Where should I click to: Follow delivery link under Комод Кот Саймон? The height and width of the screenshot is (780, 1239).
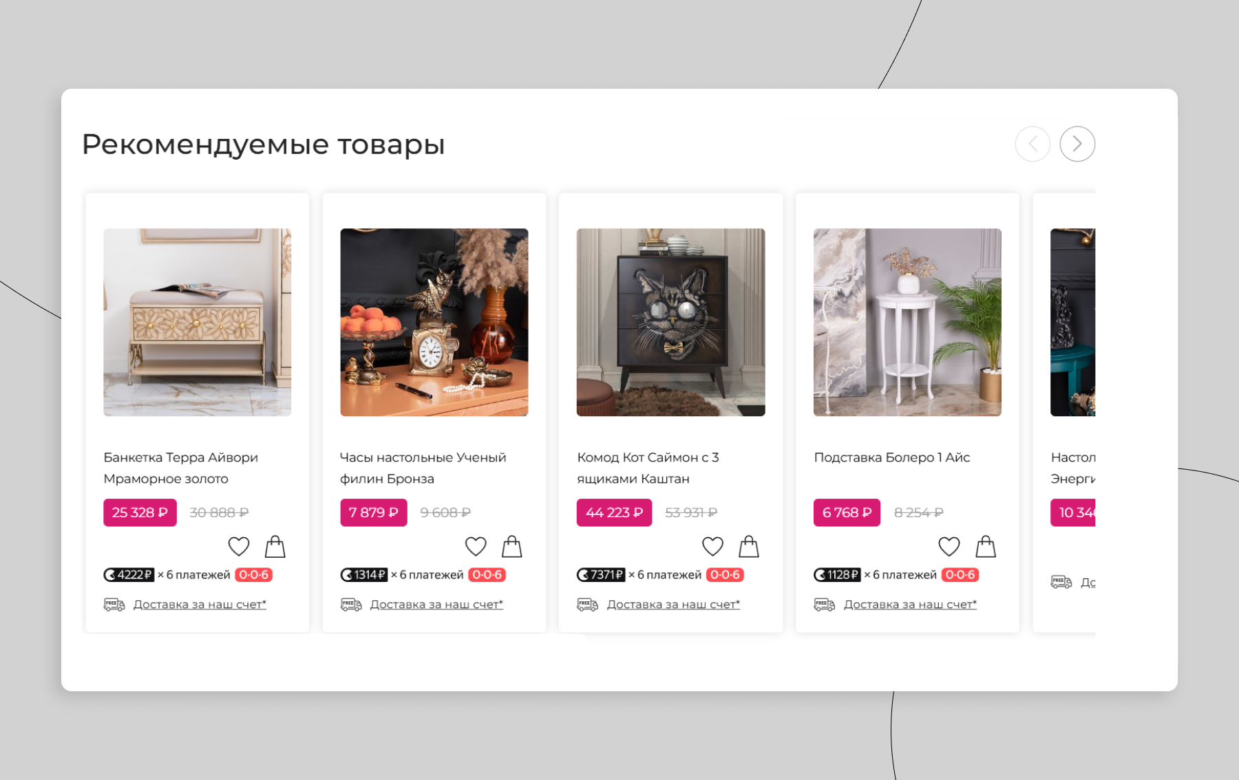673,605
